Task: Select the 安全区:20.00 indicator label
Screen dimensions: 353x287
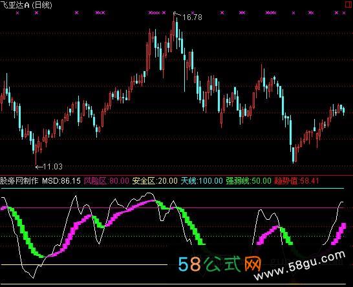Action: 155,181
